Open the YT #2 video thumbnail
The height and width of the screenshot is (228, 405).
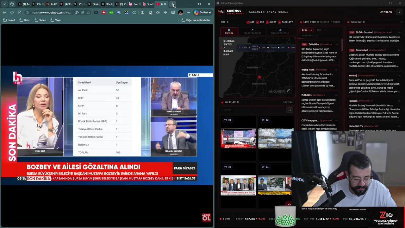coord(275,138)
